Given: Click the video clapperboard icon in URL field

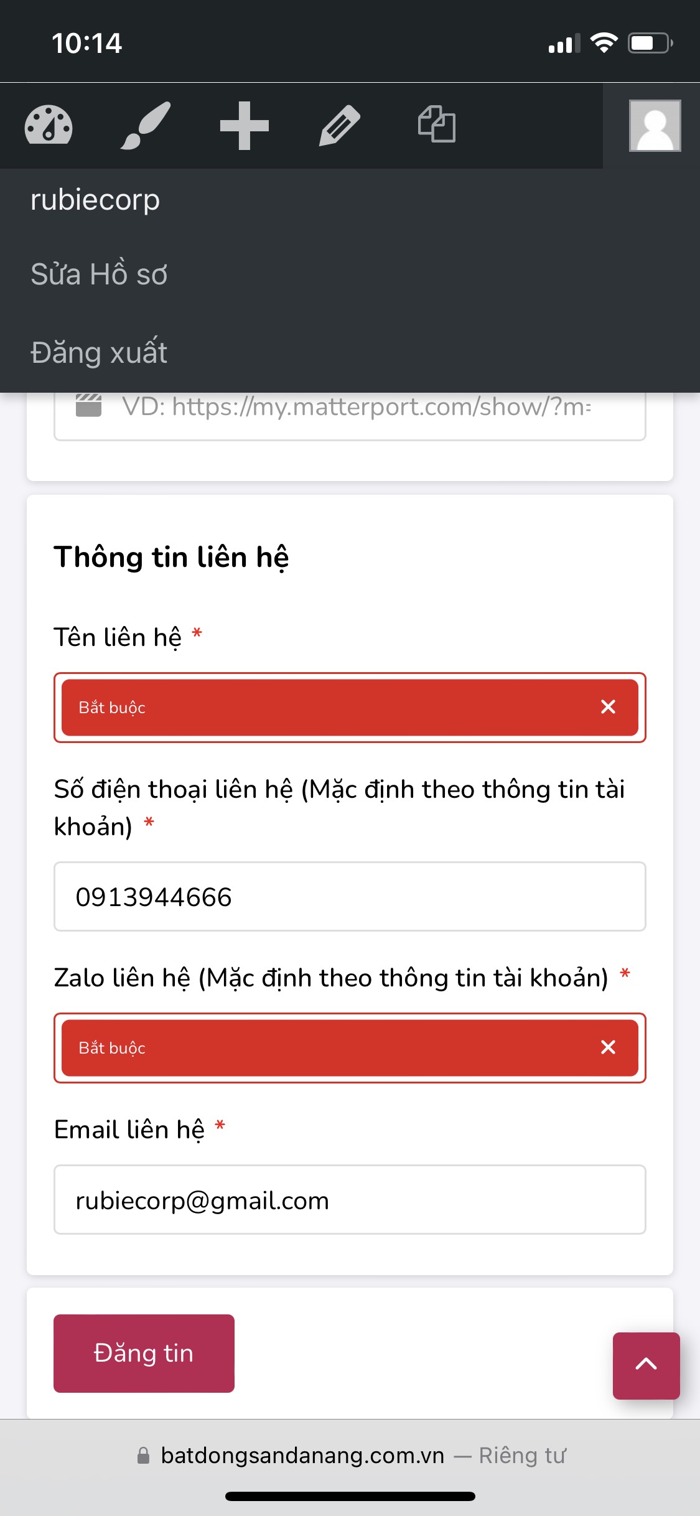Looking at the screenshot, I should pos(88,406).
